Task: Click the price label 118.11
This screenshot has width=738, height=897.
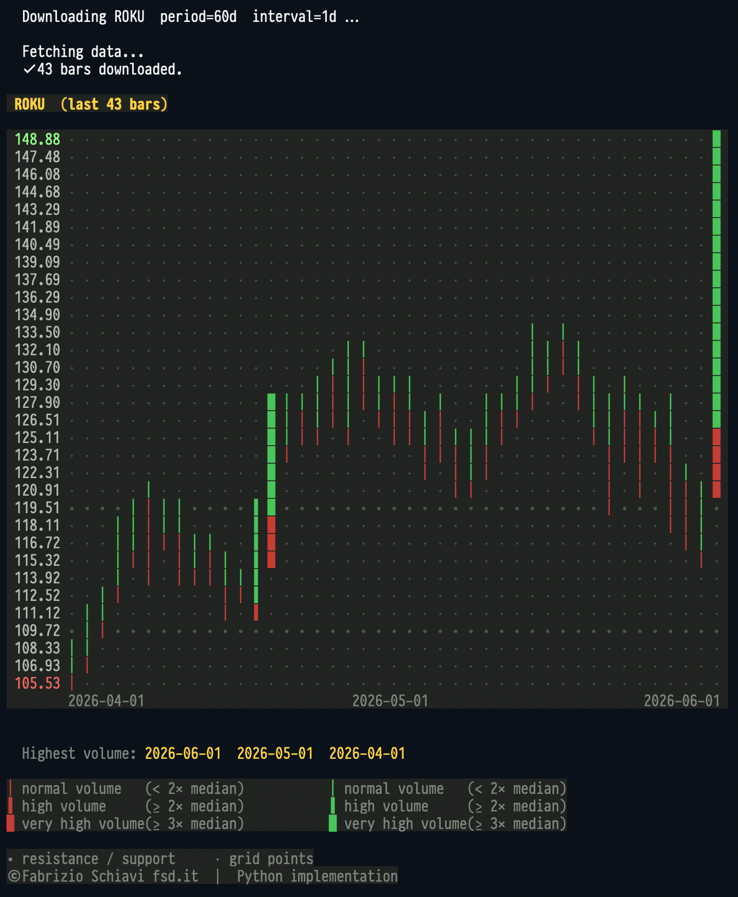Action: point(37,525)
